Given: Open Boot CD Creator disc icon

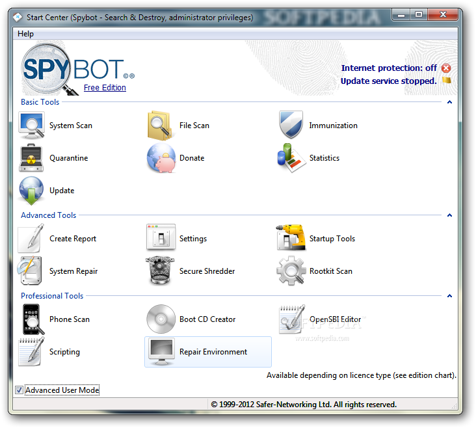Looking at the screenshot, I should tap(161, 319).
